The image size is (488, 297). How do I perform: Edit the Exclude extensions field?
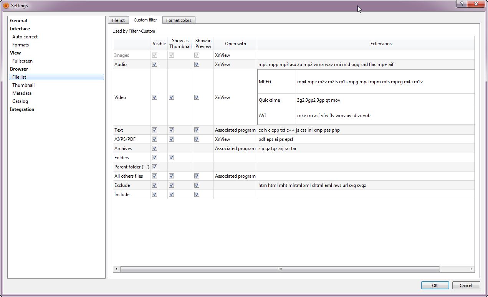point(365,185)
